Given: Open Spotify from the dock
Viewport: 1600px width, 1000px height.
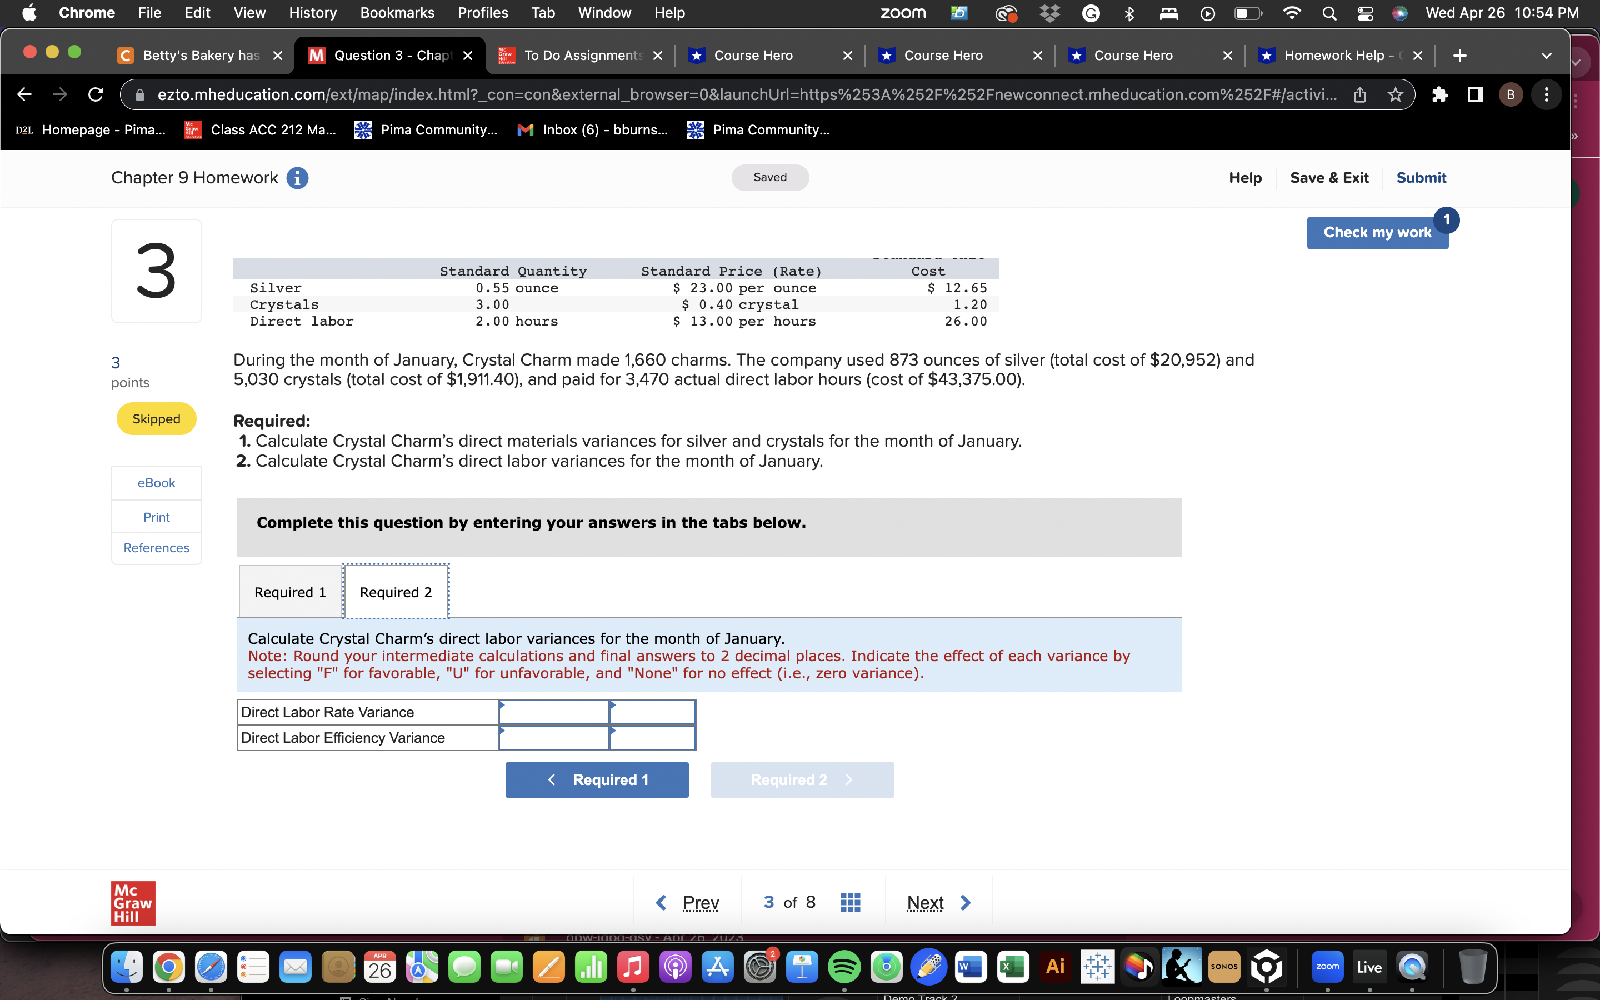Looking at the screenshot, I should [x=844, y=966].
